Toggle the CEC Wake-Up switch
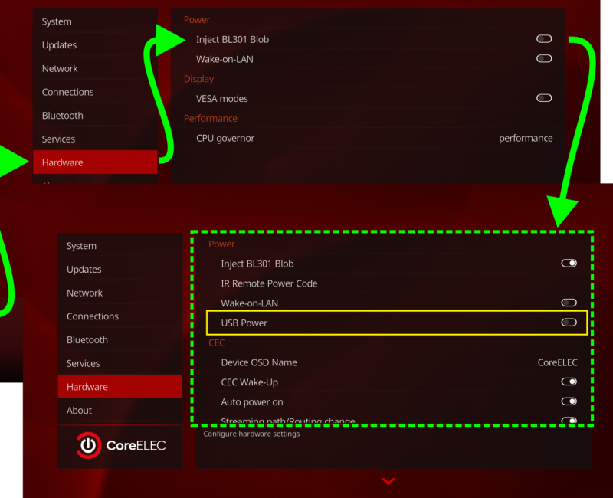The image size is (613, 498). coord(569,382)
